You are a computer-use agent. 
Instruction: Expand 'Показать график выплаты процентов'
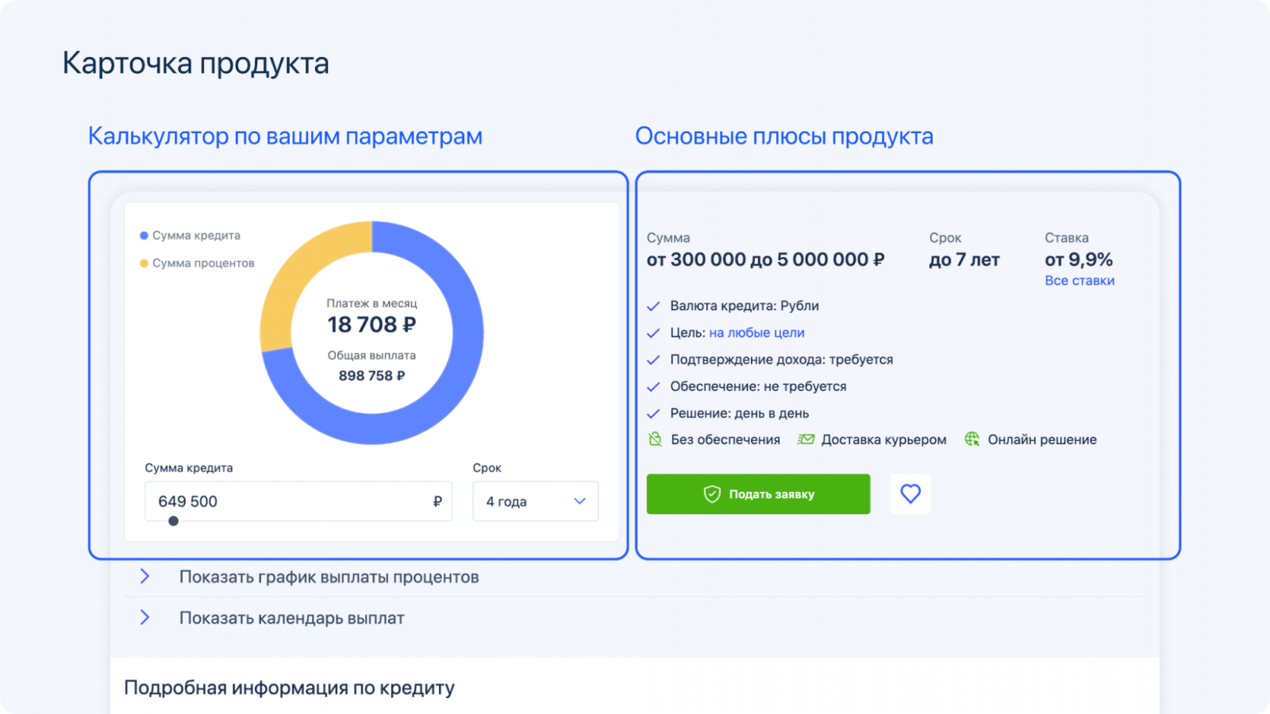tap(144, 577)
